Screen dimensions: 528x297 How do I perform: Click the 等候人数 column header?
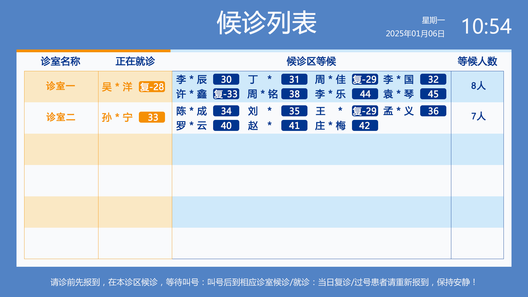477,61
